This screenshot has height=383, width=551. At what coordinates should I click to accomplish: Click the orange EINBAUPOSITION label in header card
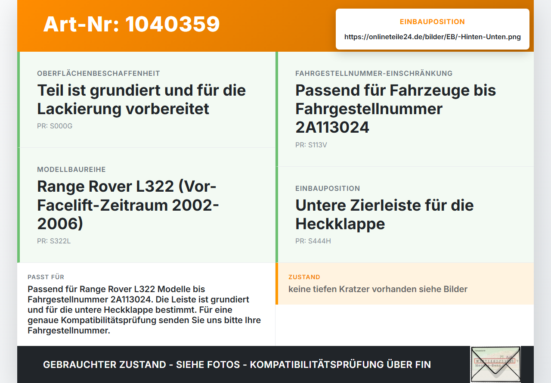pos(432,22)
